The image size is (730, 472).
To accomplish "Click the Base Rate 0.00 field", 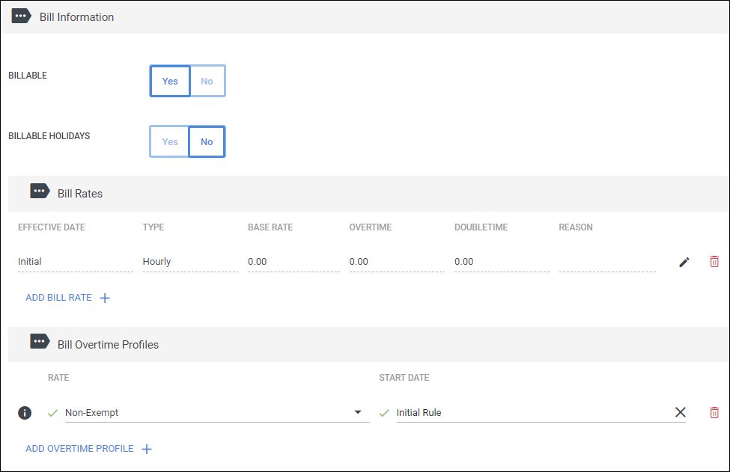I will click(293, 262).
